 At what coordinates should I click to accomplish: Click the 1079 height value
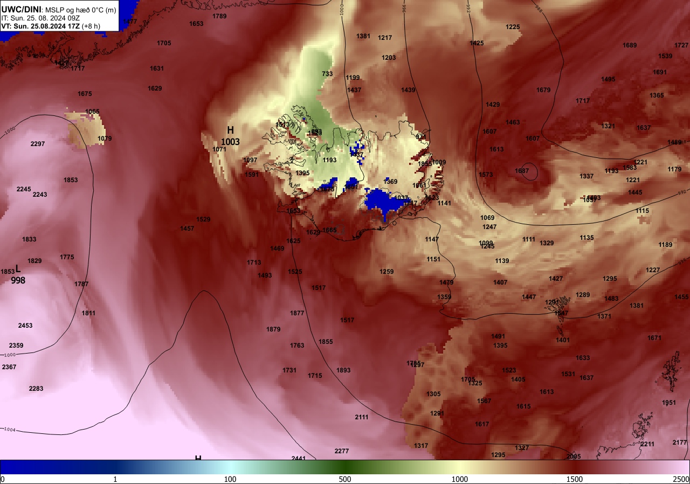click(105, 139)
